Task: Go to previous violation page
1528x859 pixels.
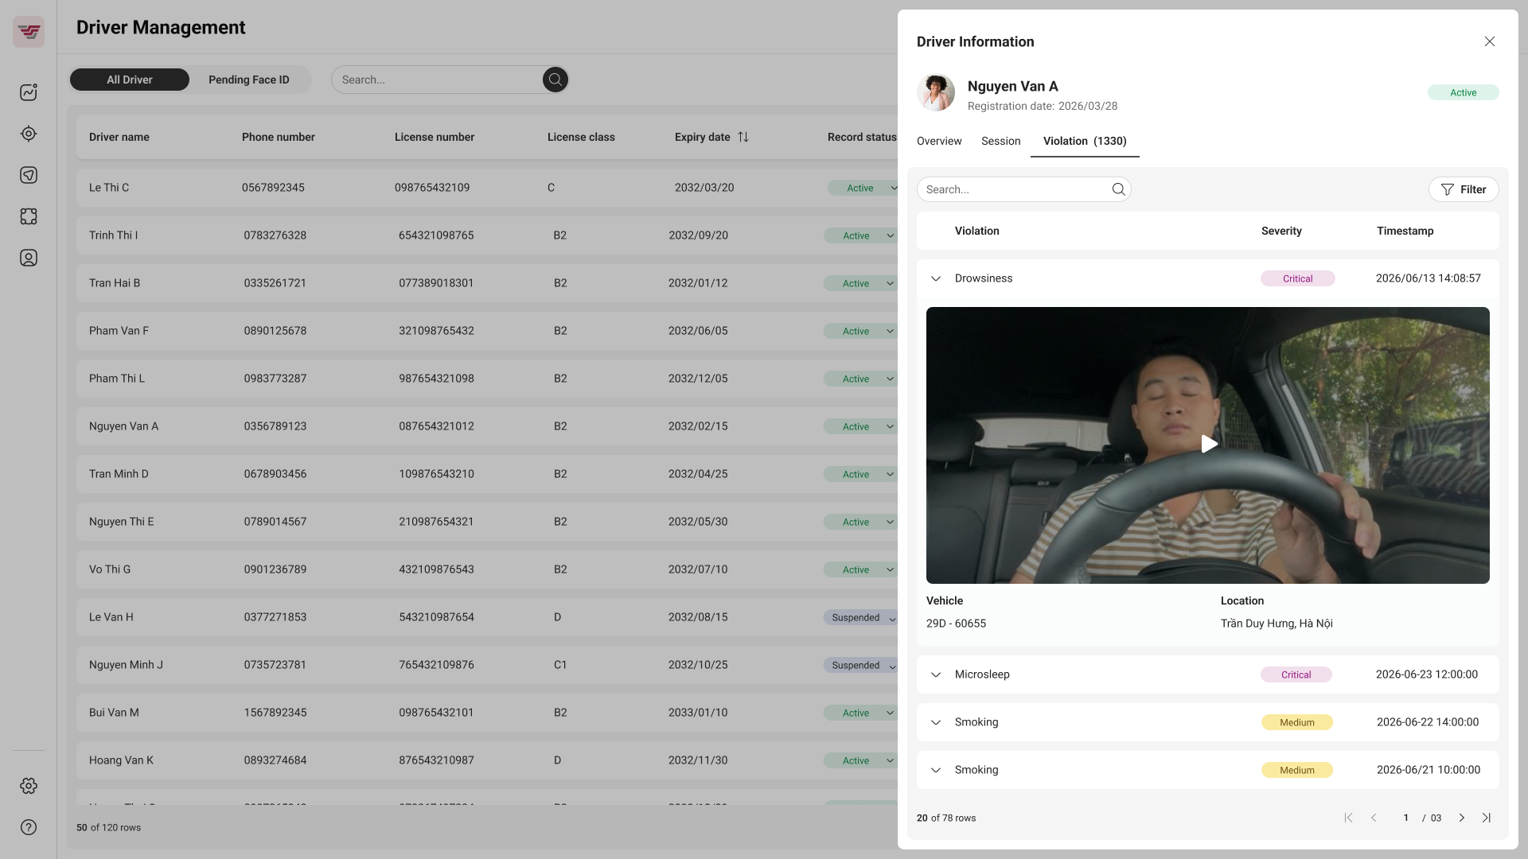Action: click(x=1374, y=818)
